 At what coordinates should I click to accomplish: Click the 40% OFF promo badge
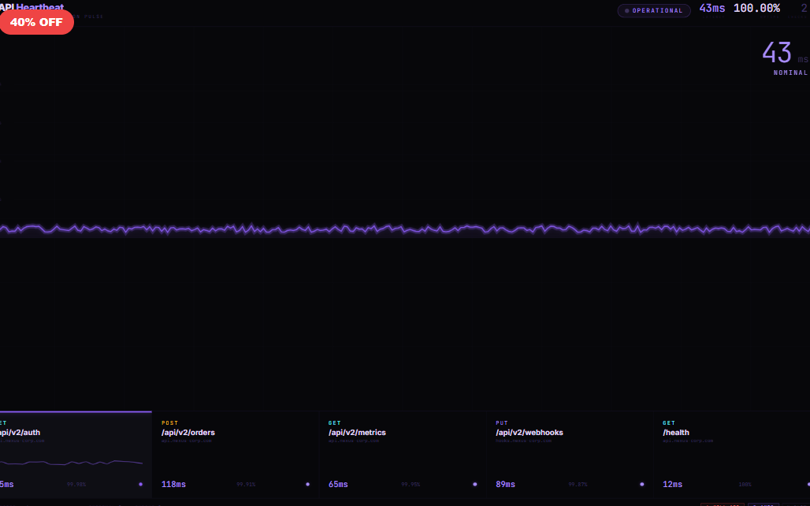click(x=36, y=22)
